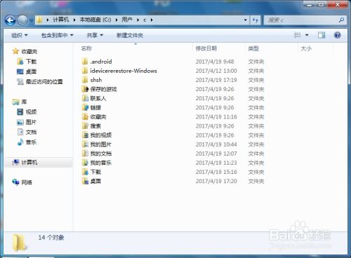Screen dimensions: 351x258
Task: Open the 共享 dropdown menu
Action: (x=95, y=35)
